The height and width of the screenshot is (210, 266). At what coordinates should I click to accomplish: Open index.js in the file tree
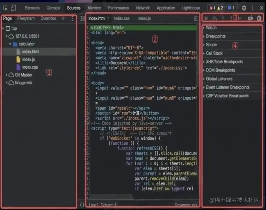click(x=28, y=59)
